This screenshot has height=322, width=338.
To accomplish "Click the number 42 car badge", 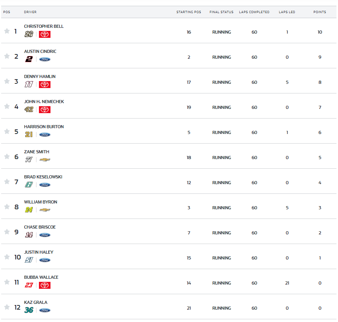I will tap(29, 110).
